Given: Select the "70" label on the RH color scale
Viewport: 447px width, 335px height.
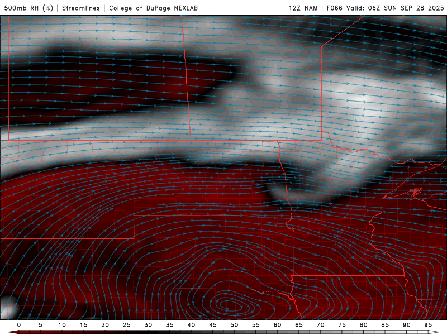Looking at the screenshot, I should click(x=320, y=325).
